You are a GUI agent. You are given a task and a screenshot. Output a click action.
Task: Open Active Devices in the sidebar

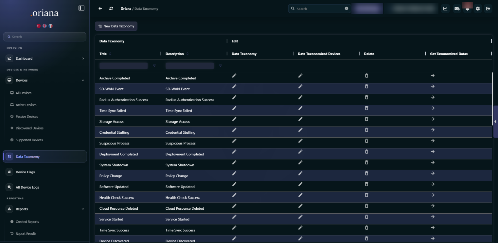(x=26, y=105)
